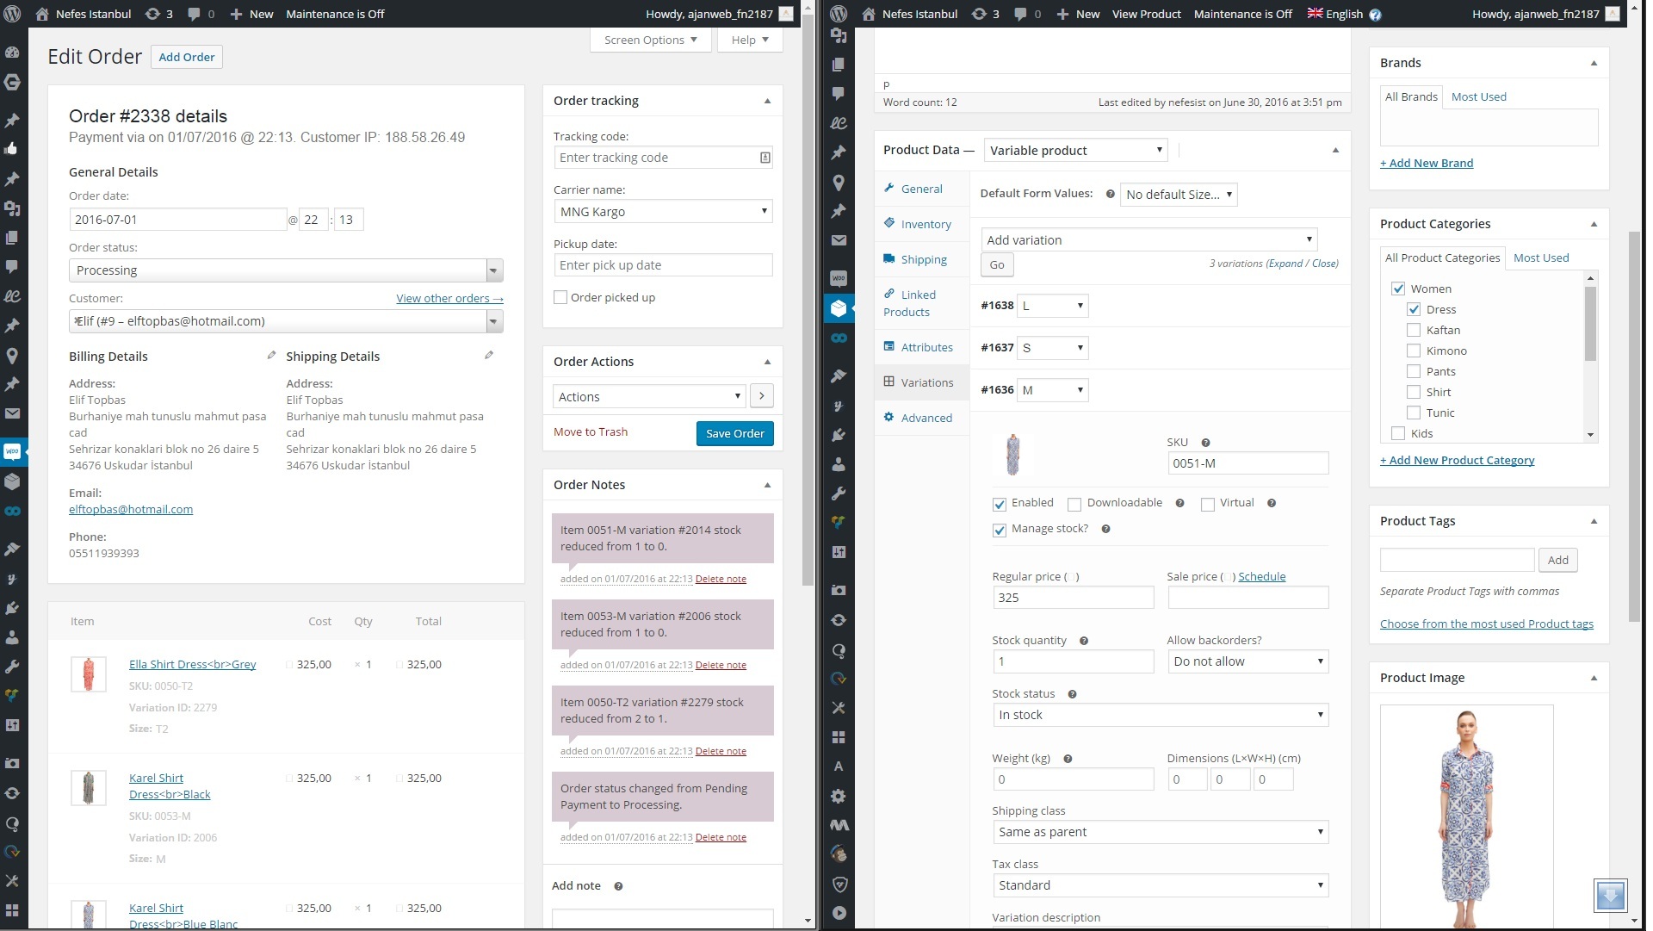Check the Kimono category
The image size is (1653, 931).
1414,351
